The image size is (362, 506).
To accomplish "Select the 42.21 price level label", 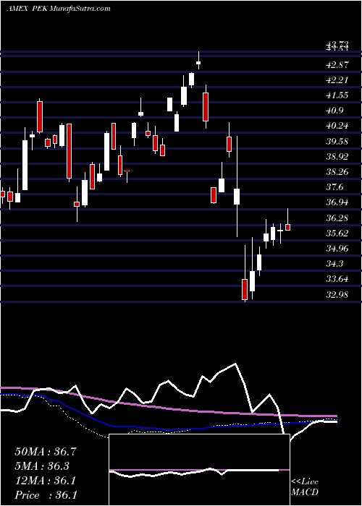I will (x=337, y=80).
